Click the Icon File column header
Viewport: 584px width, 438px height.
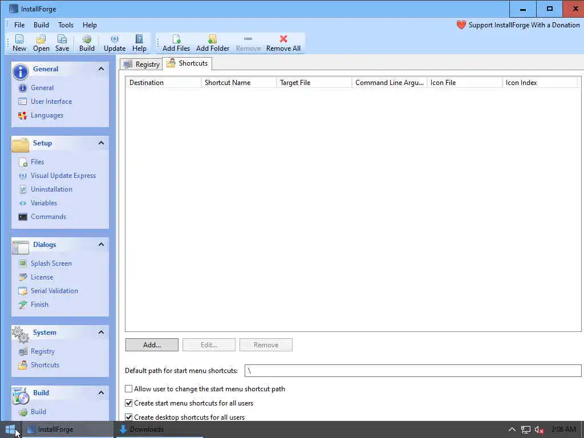point(464,83)
